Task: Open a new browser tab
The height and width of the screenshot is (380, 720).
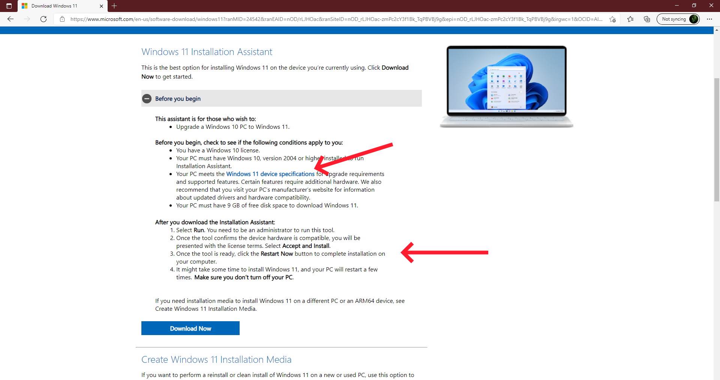Action: [x=114, y=6]
